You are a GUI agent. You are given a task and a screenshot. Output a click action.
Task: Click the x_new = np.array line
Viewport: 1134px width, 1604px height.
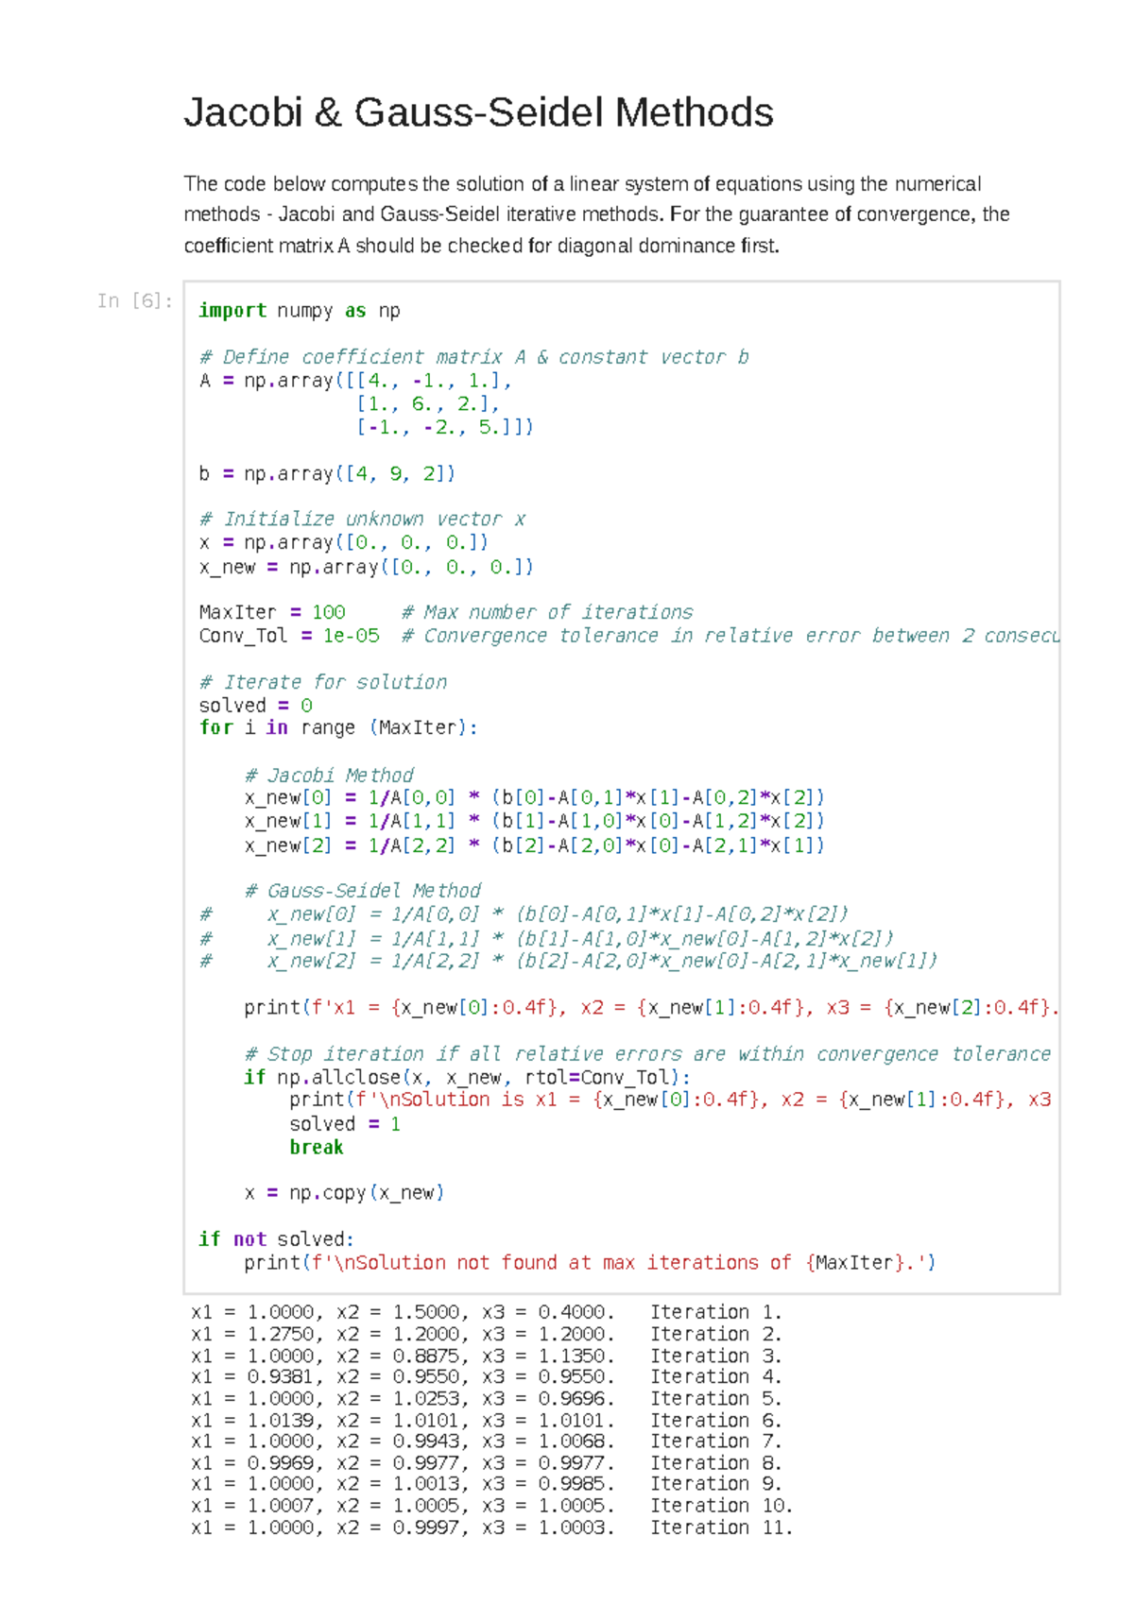[366, 567]
